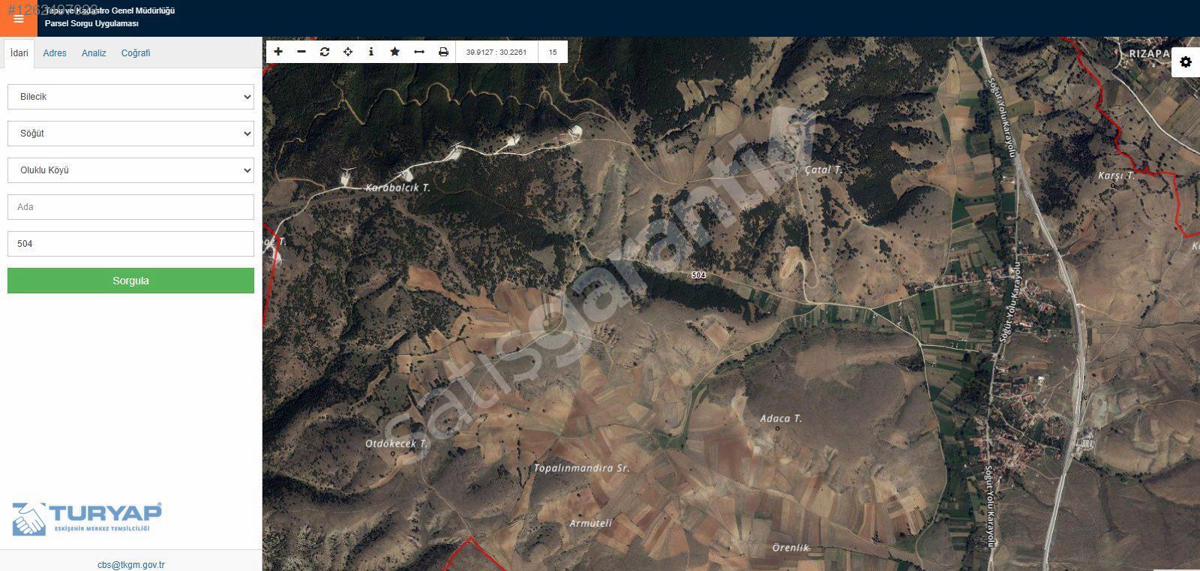The image size is (1200, 571).
Task: Click the star favorites icon
Action: click(394, 52)
